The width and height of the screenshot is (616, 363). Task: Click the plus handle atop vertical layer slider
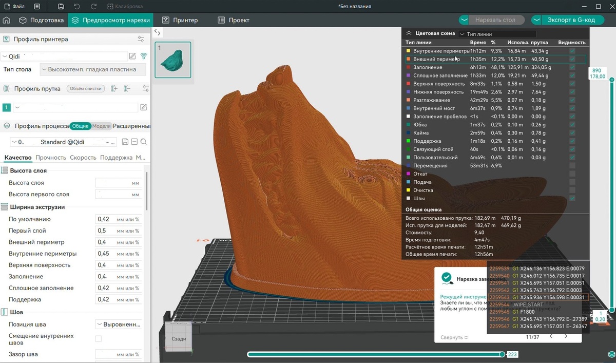click(611, 79)
